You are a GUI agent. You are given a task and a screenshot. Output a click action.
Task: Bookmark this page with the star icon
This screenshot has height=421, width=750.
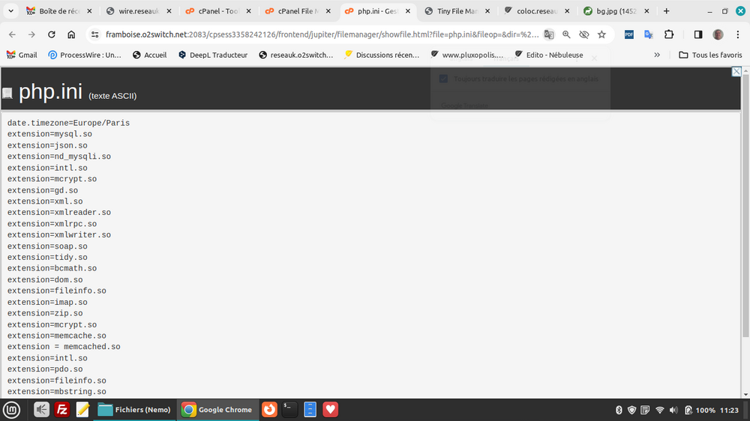[601, 34]
